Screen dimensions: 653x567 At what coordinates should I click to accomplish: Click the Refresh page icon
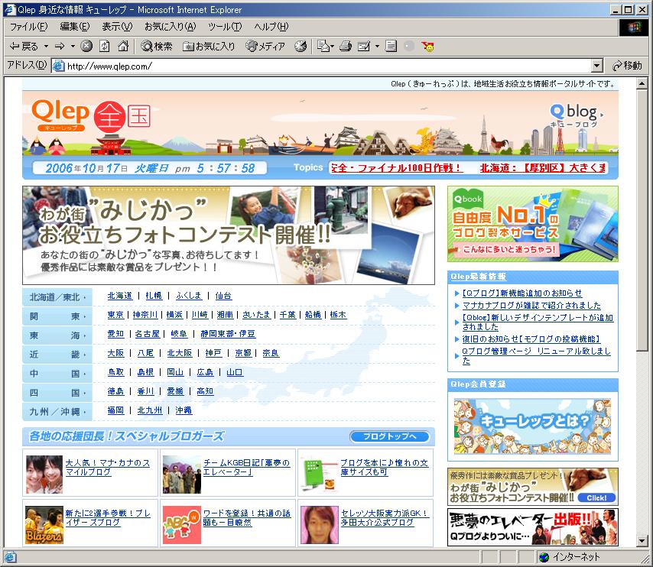tap(105, 47)
